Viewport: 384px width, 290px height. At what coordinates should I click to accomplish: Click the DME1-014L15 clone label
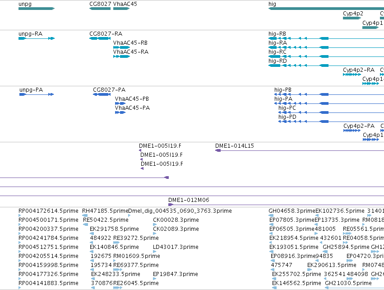tap(234, 145)
